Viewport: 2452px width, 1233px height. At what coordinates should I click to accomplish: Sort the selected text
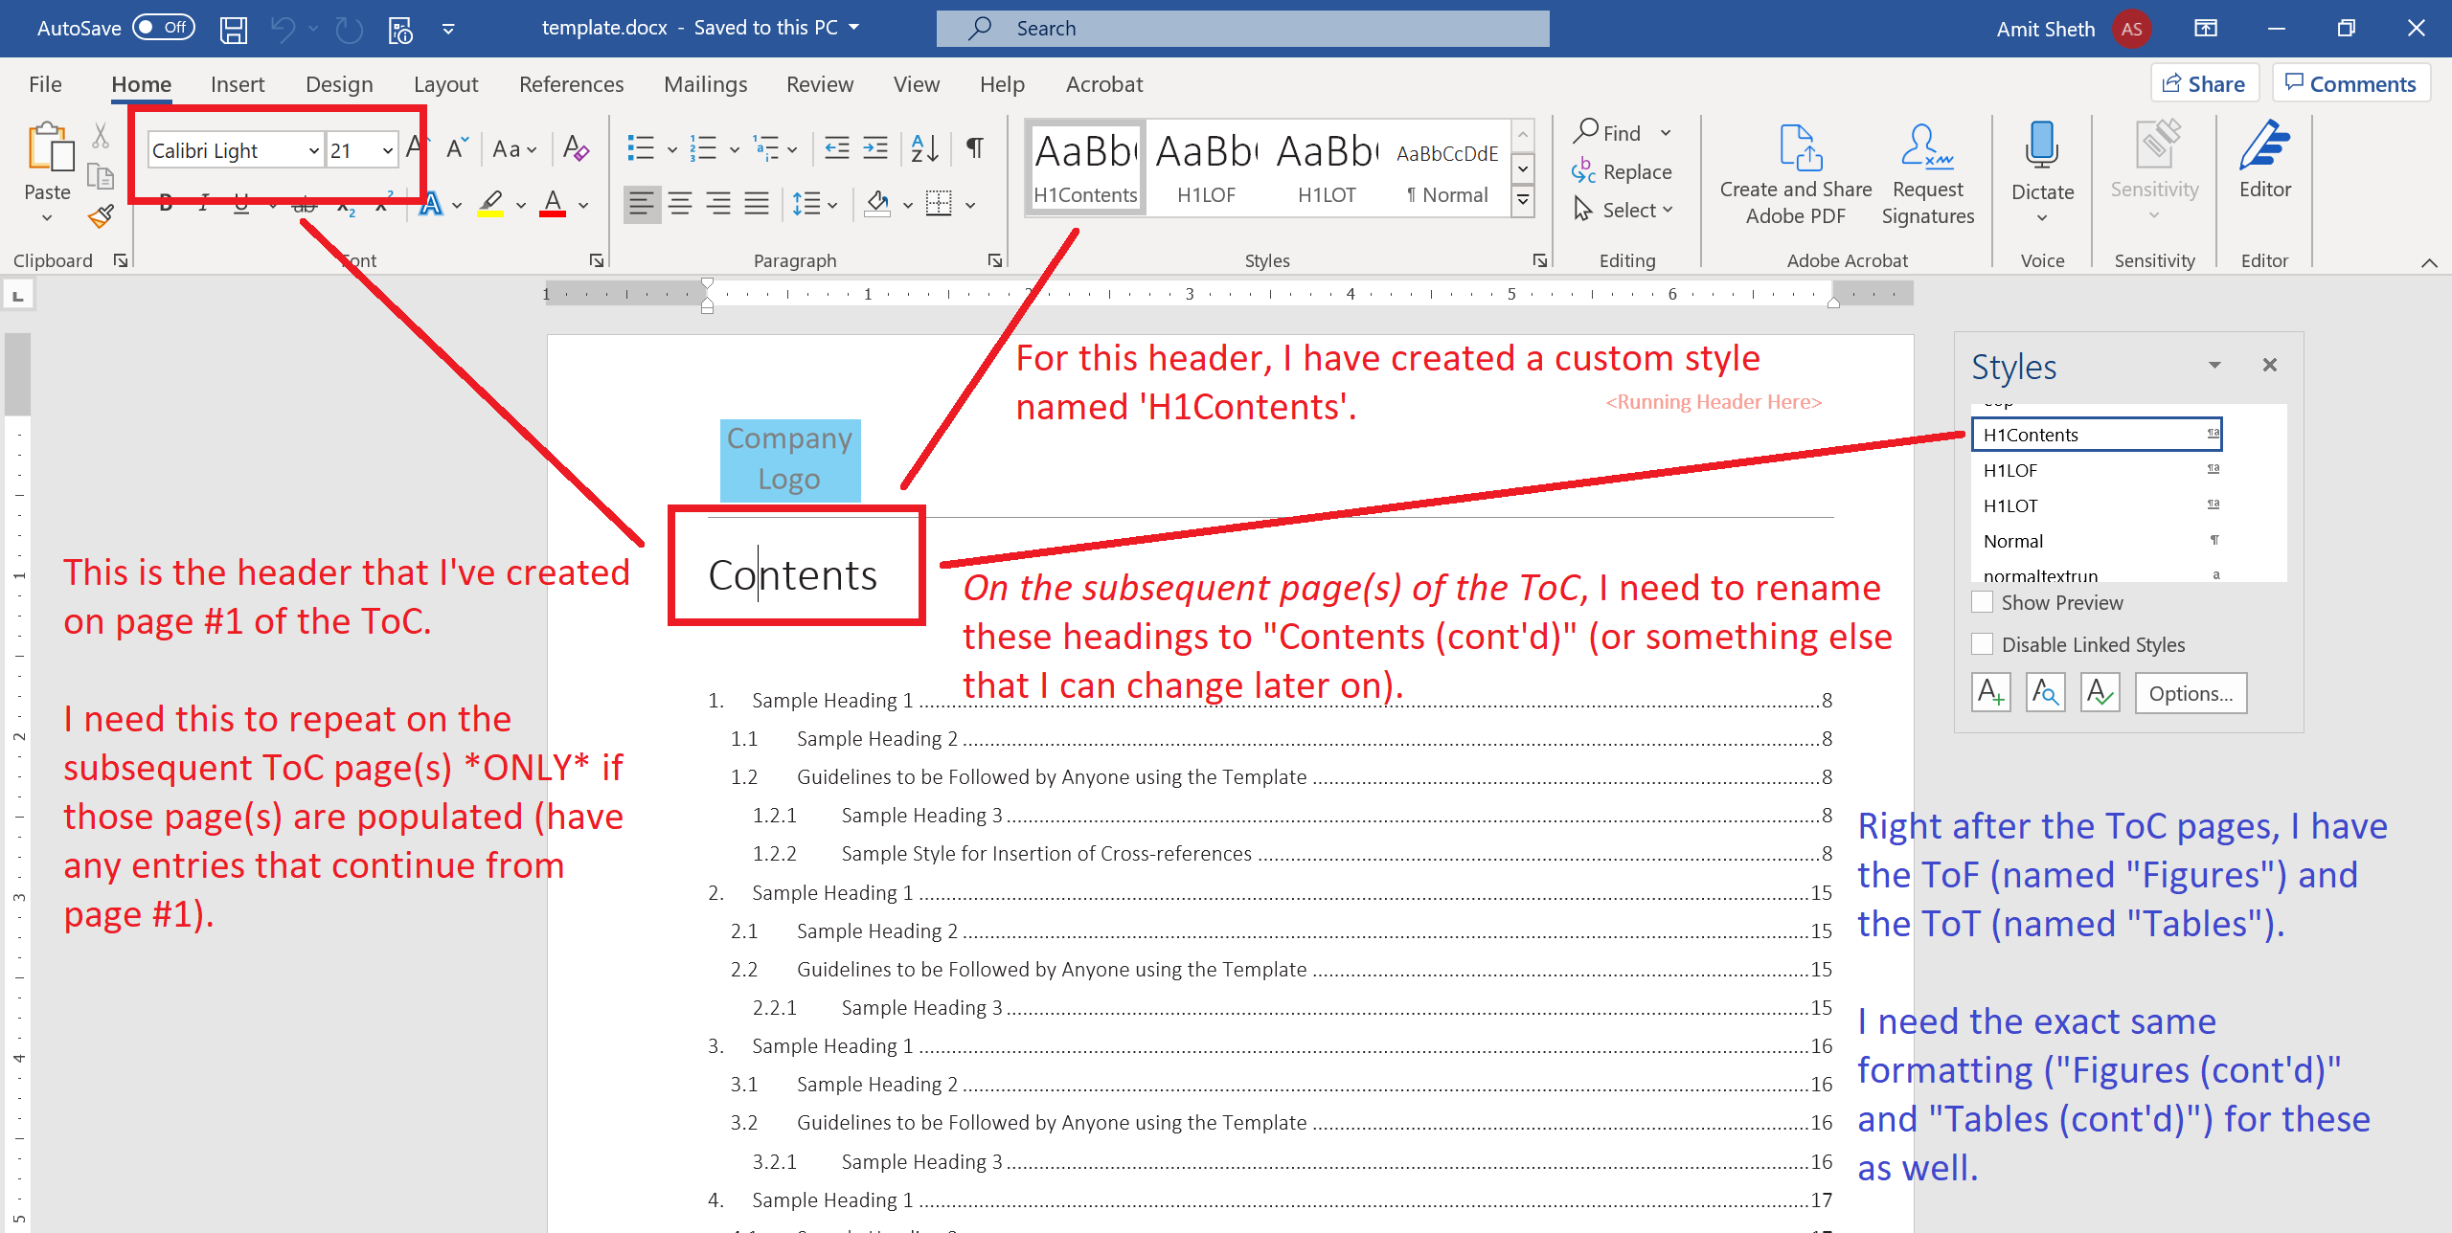click(x=922, y=148)
